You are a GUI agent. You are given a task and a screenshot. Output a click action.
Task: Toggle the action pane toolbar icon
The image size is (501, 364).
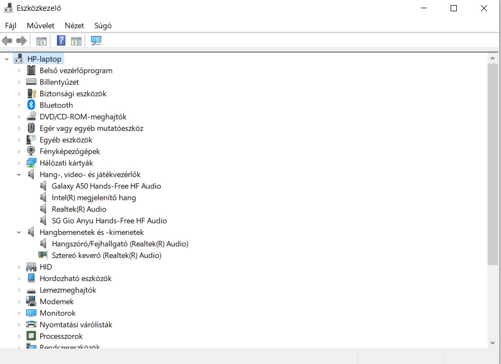(x=76, y=41)
